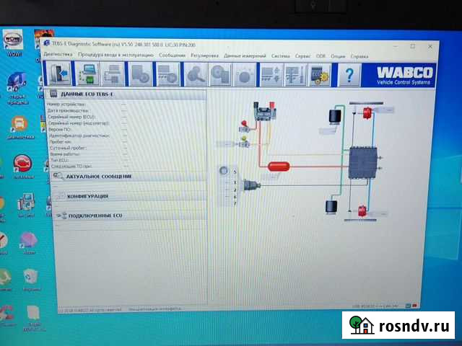Image resolution: width=462 pixels, height=346 pixels.
Task: Select the Время работы row
Action: pyautogui.click(x=90, y=154)
